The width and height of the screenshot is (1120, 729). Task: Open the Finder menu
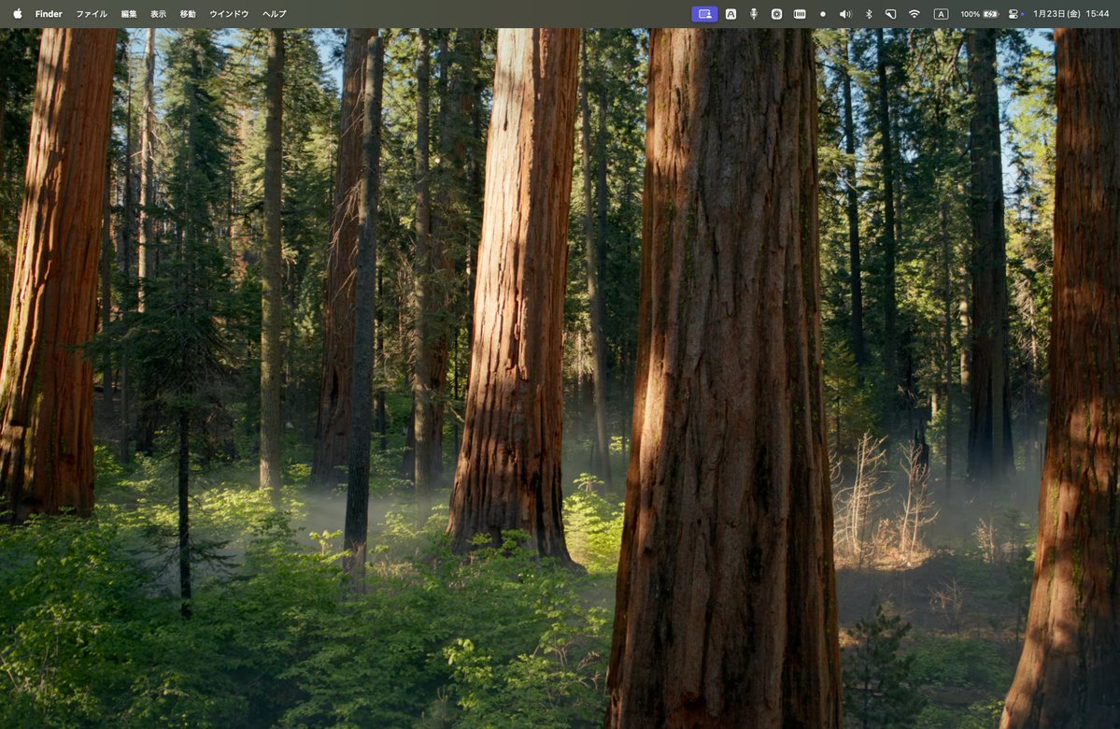pyautogui.click(x=49, y=14)
